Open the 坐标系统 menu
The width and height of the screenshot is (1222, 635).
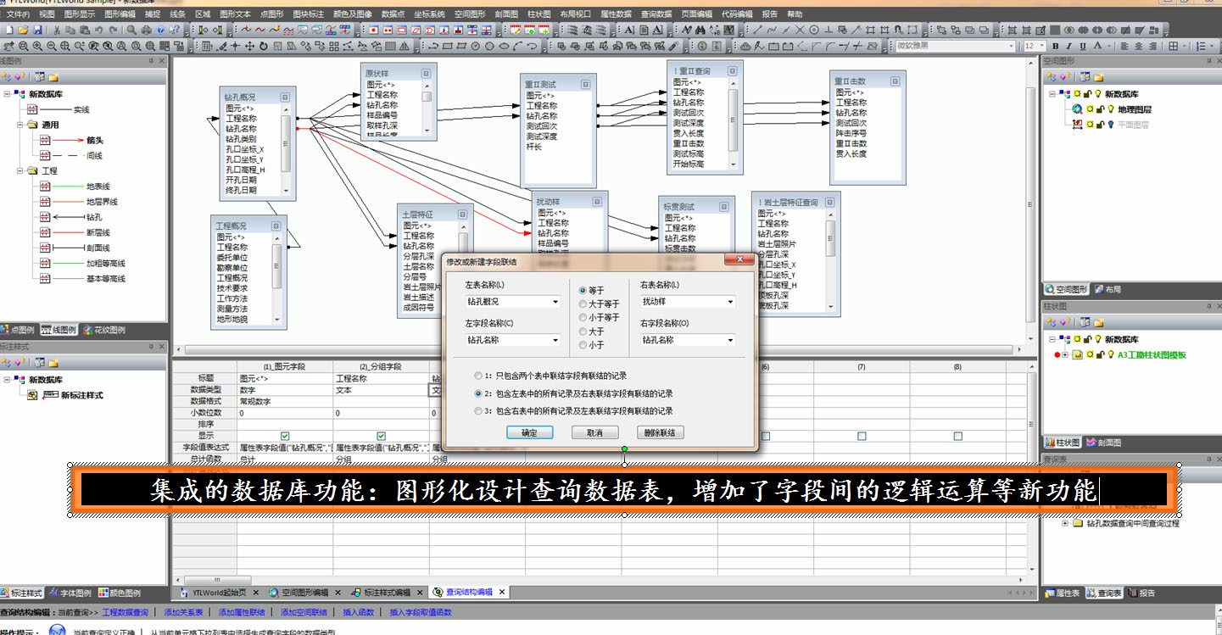429,14
